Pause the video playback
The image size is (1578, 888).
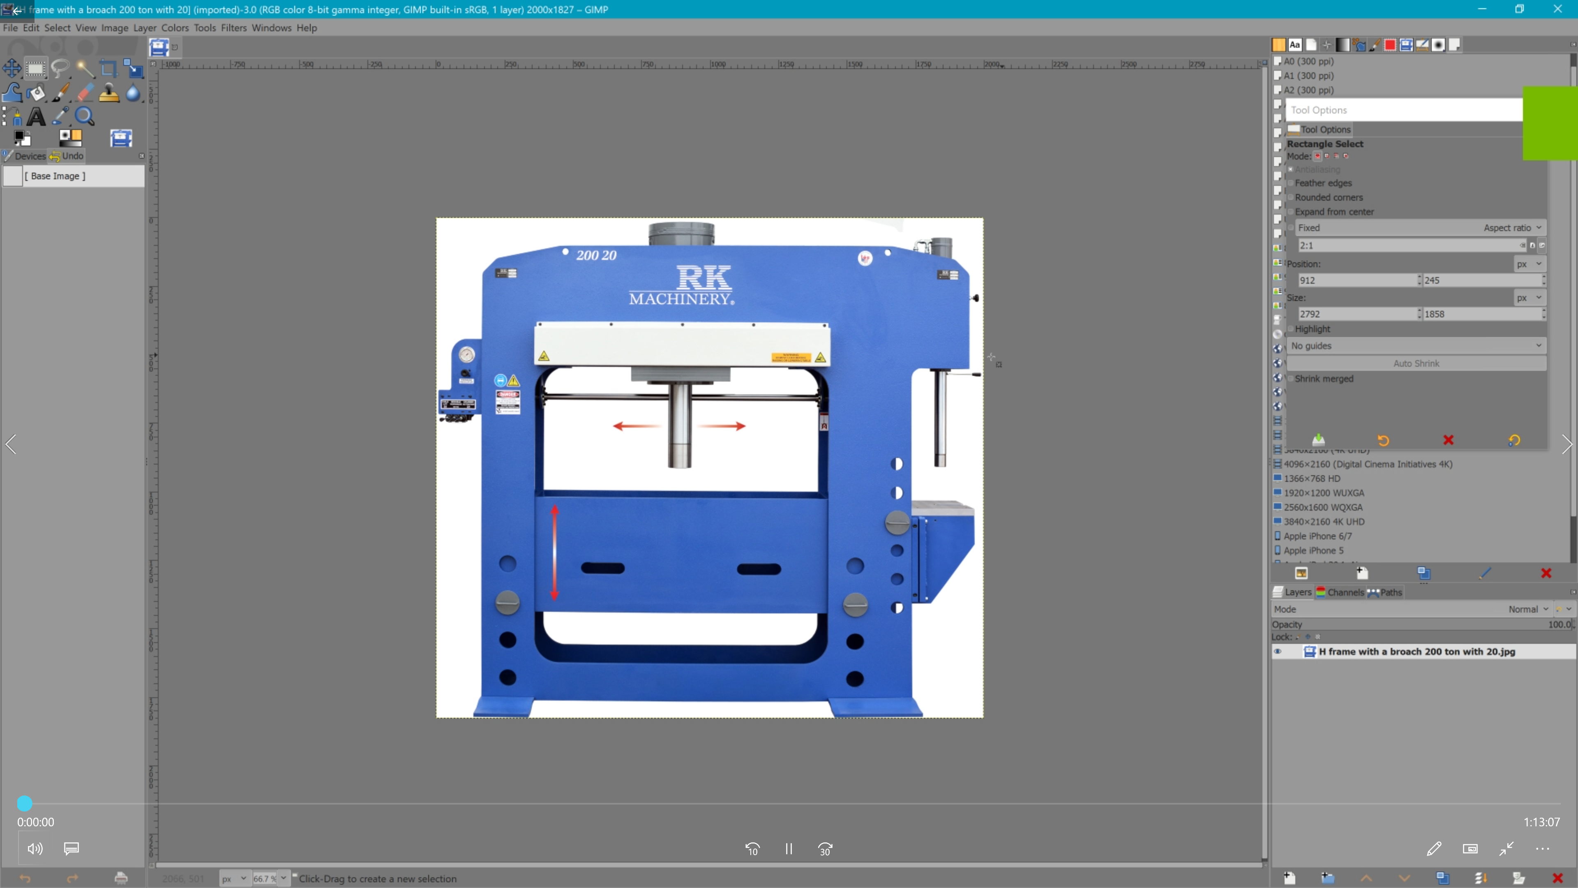pos(789,849)
